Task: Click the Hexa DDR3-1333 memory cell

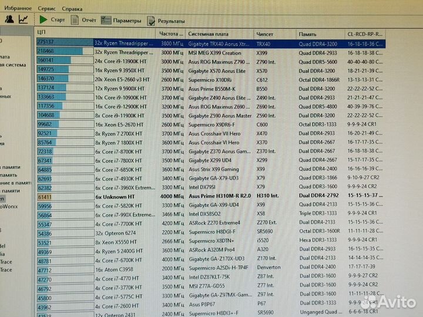Action: (x=317, y=240)
